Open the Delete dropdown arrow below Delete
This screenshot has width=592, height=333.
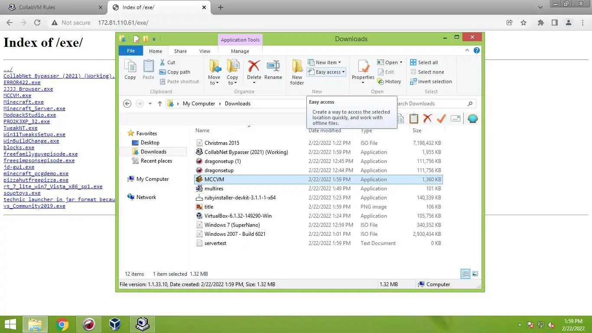(x=254, y=83)
